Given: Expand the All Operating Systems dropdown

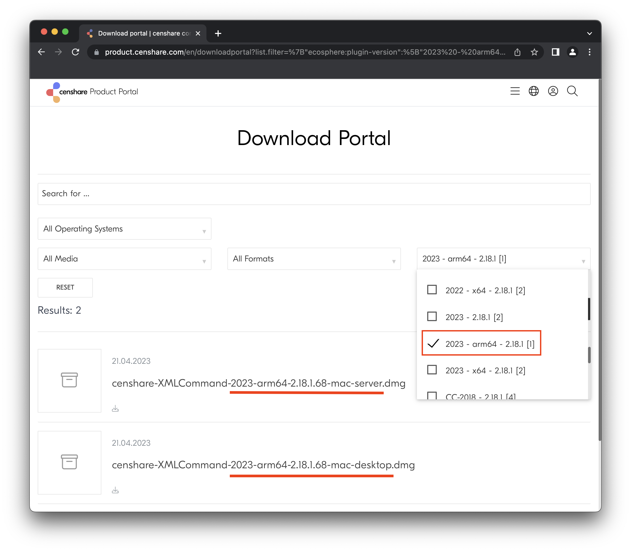Looking at the screenshot, I should (124, 229).
